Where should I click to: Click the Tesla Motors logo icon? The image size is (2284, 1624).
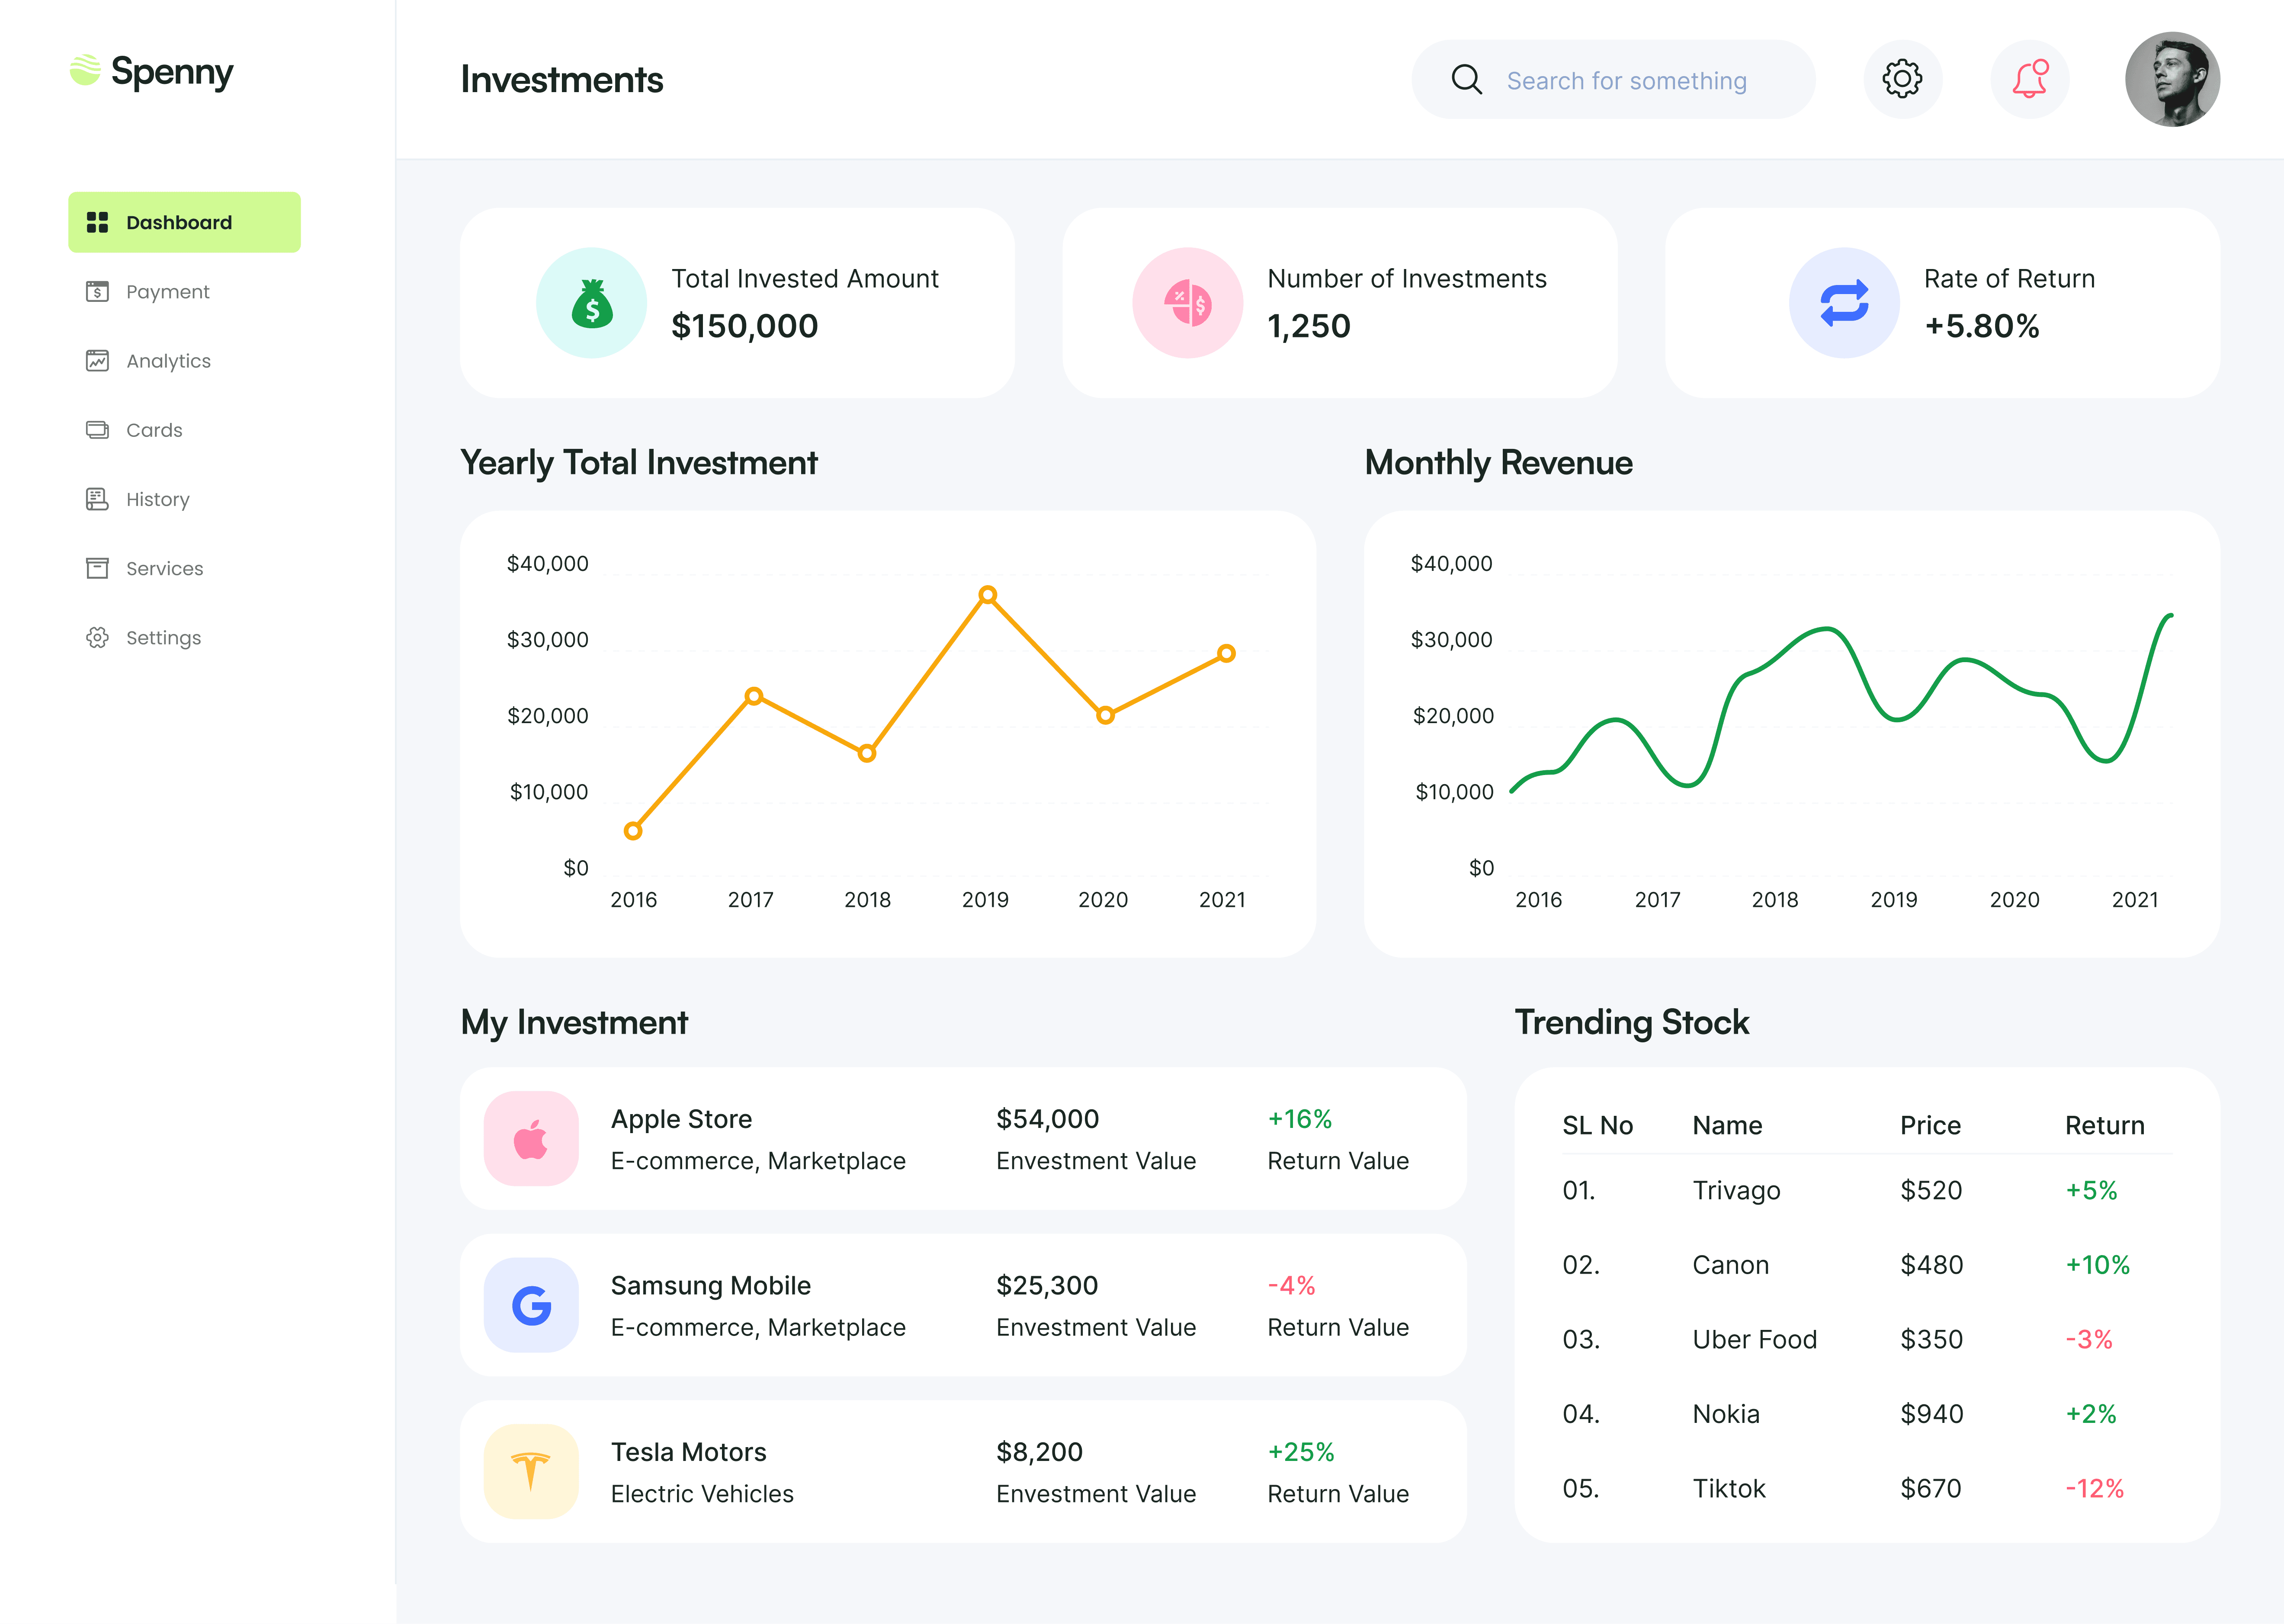tap(531, 1471)
